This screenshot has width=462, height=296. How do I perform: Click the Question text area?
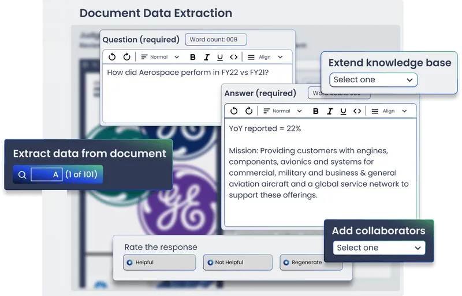pyautogui.click(x=162, y=93)
